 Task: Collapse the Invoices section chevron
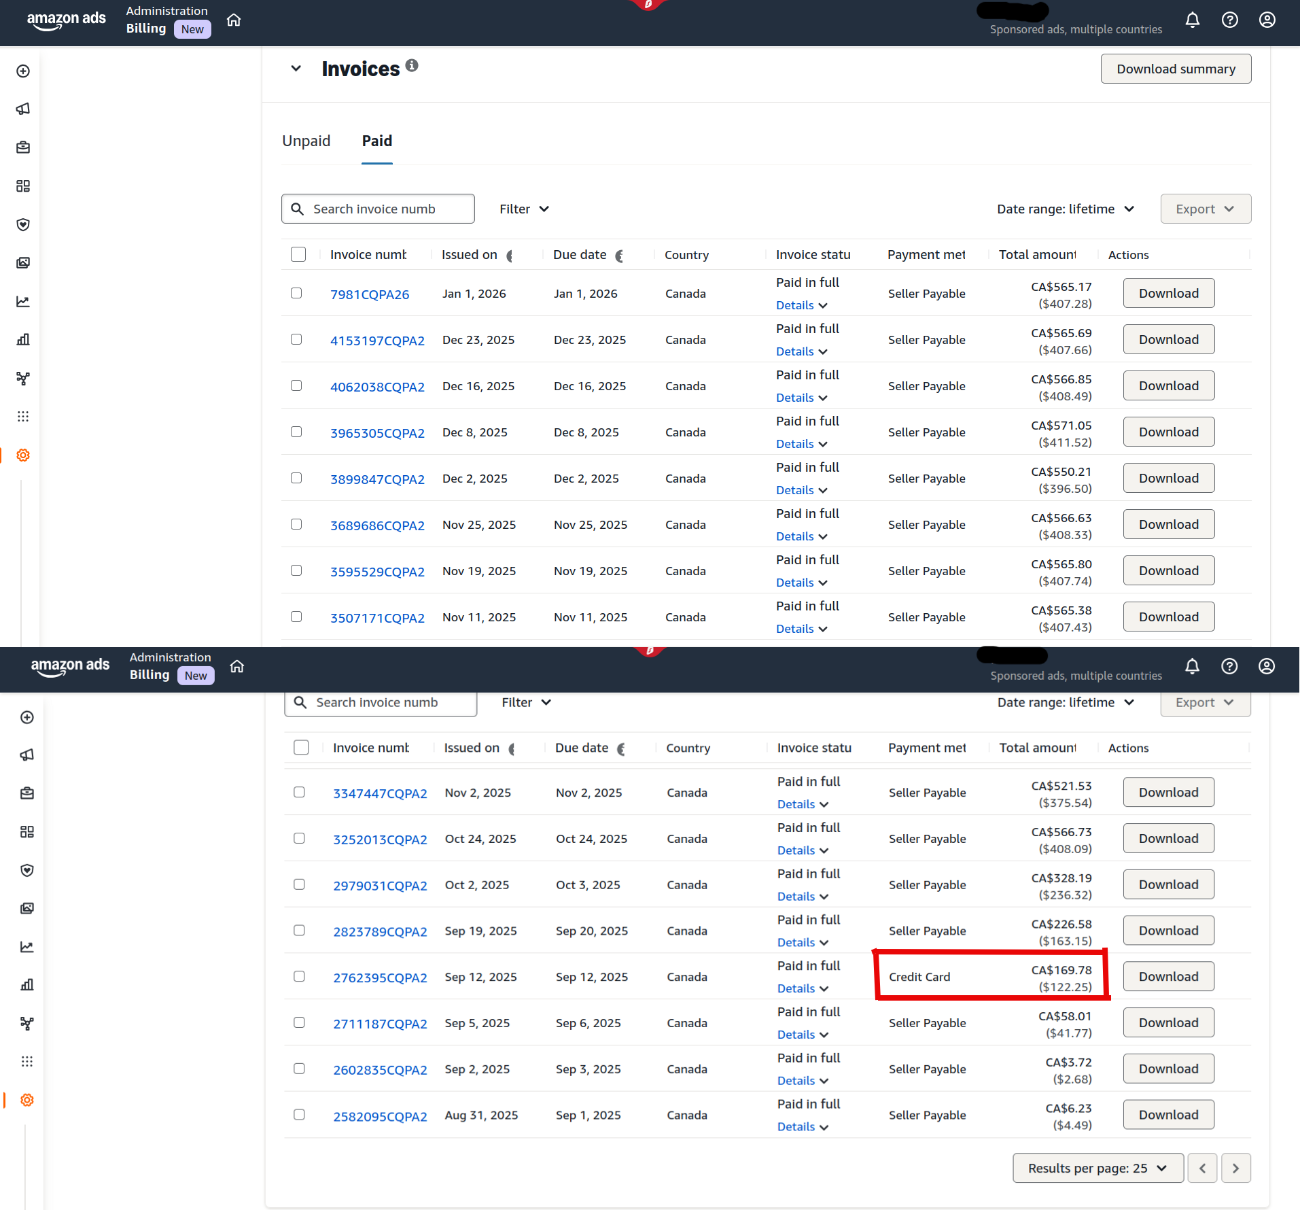(x=296, y=68)
